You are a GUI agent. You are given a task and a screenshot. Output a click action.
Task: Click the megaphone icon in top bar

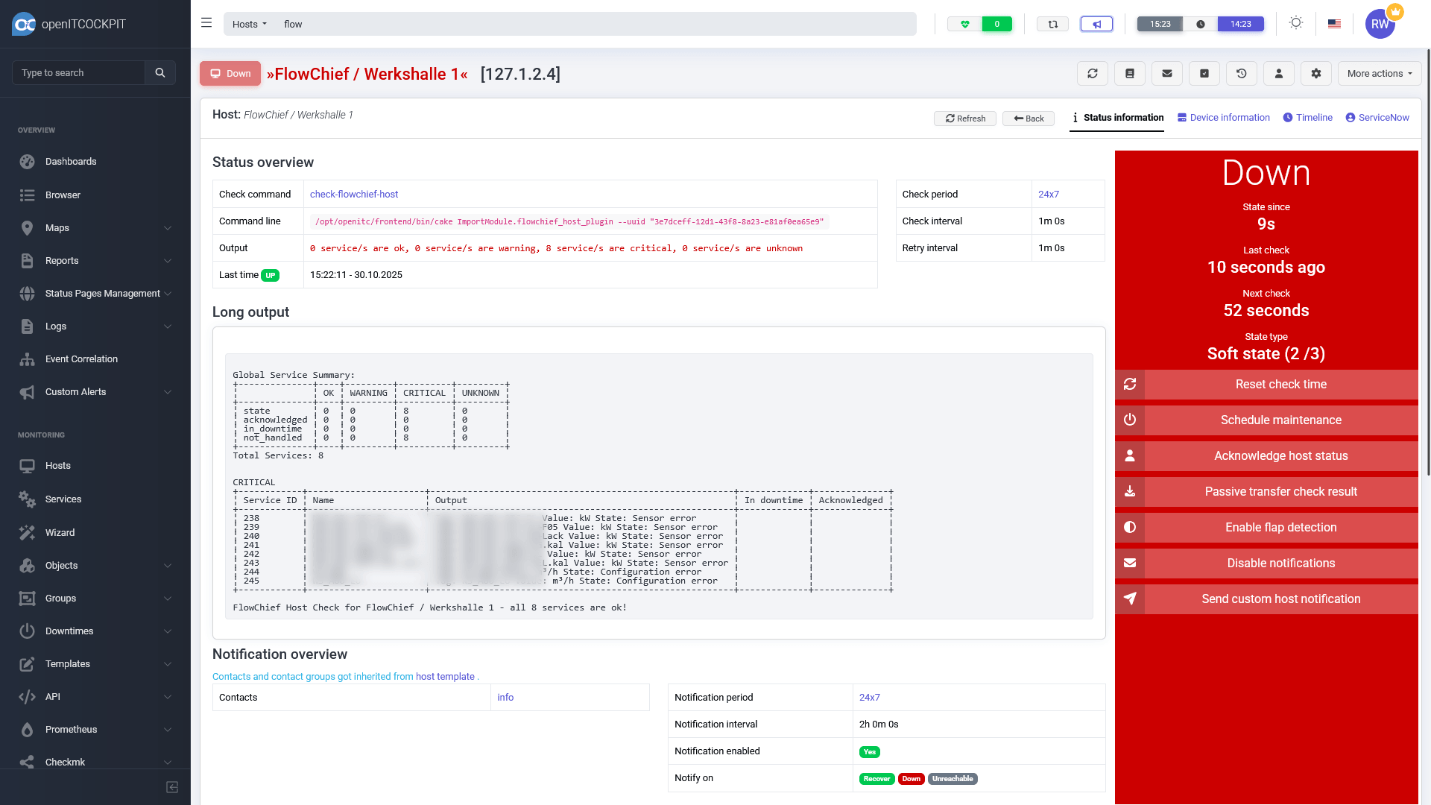click(1096, 24)
